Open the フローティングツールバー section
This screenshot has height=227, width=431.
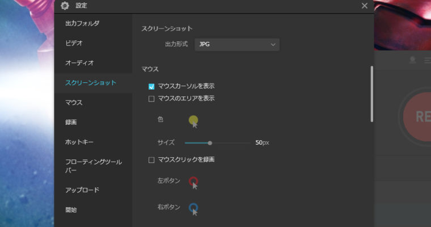[94, 166]
